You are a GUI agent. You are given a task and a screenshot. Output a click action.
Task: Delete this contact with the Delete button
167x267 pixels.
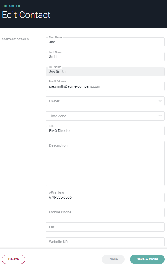point(13,259)
